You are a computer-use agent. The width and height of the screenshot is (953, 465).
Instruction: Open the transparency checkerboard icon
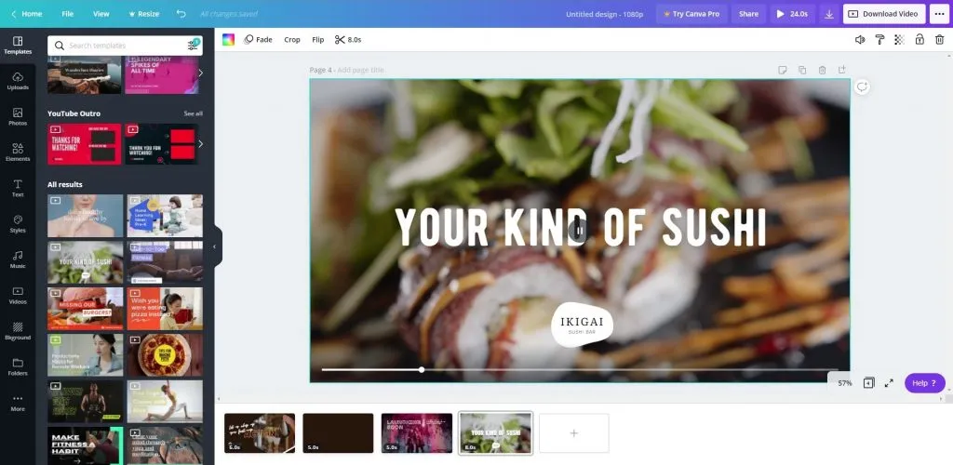pyautogui.click(x=900, y=39)
